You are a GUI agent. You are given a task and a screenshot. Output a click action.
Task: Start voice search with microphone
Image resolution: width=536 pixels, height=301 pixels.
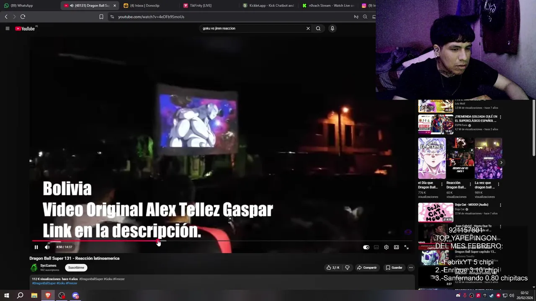(x=332, y=28)
